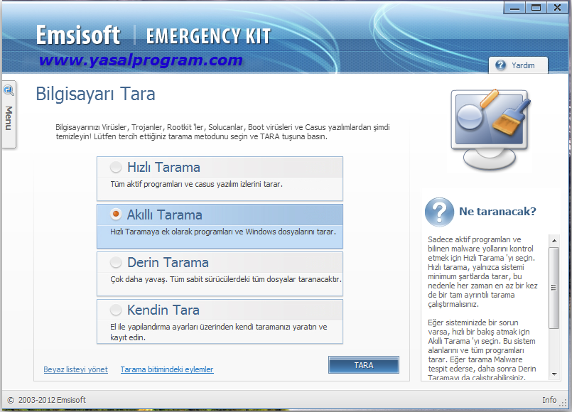This screenshot has width=572, height=412.
Task: Click the blue question mark beside Ne taranacak?
Action: (439, 212)
